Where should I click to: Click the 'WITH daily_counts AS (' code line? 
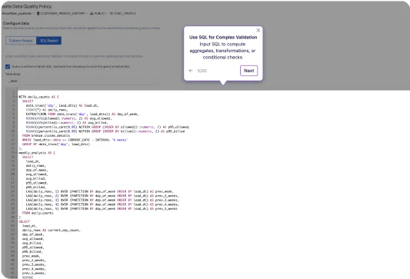coord(38,97)
